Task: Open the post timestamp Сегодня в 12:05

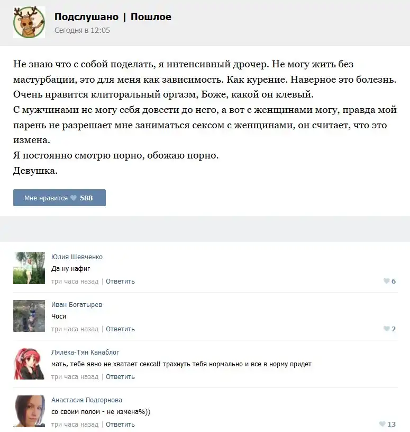Action: point(82,30)
